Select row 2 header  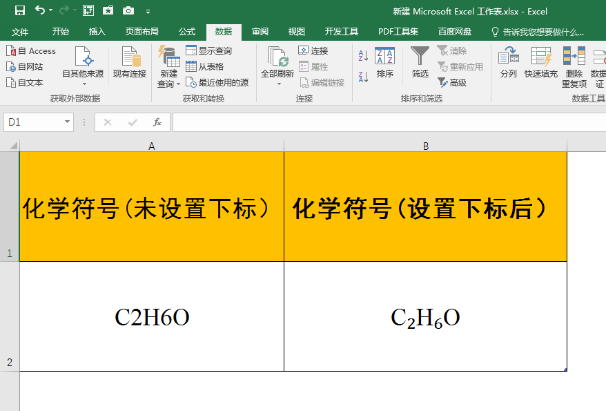pos(10,316)
